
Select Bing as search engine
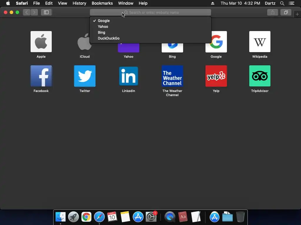coord(150,32)
